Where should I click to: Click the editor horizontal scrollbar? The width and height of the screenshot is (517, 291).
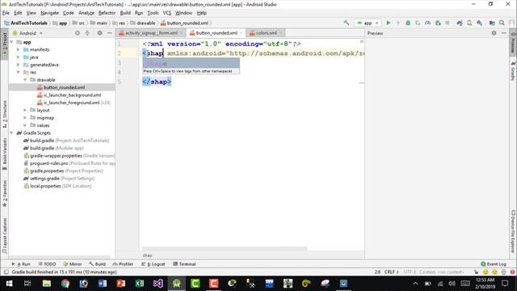click(x=225, y=248)
